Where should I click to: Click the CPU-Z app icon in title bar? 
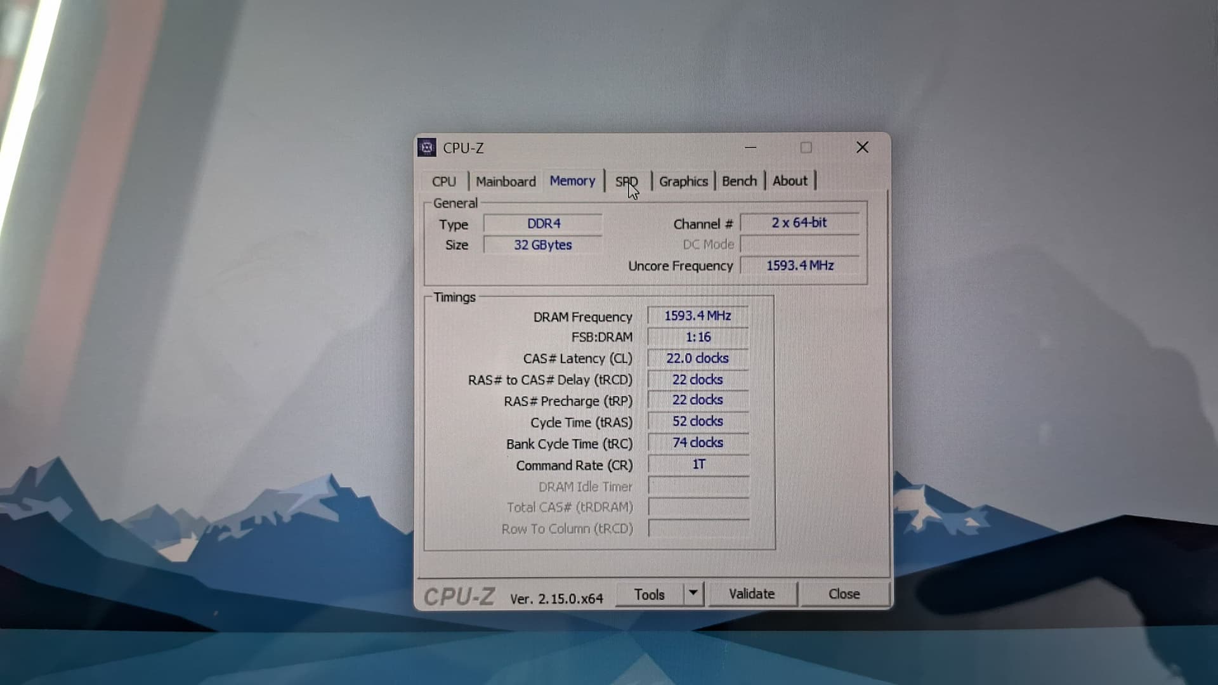pos(427,148)
